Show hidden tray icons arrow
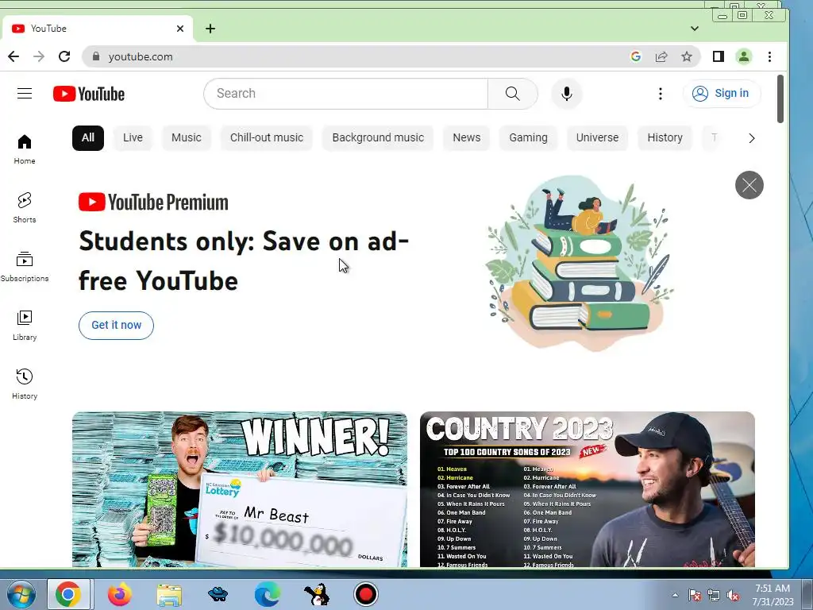 click(x=675, y=595)
